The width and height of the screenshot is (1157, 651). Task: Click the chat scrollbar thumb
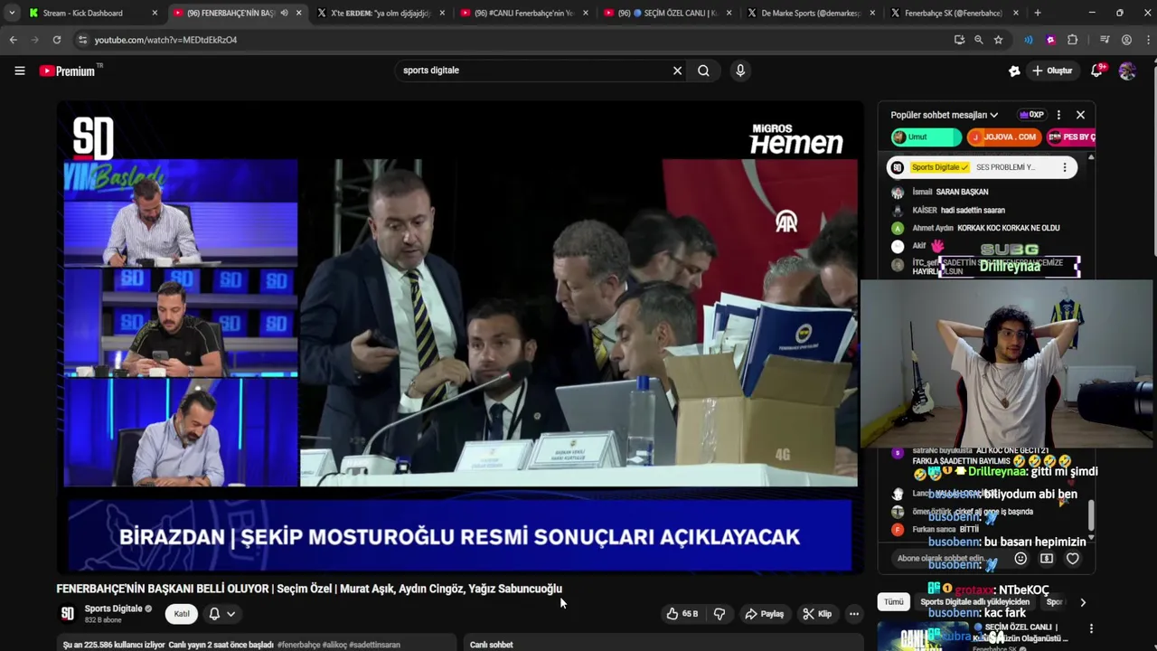[1091, 516]
